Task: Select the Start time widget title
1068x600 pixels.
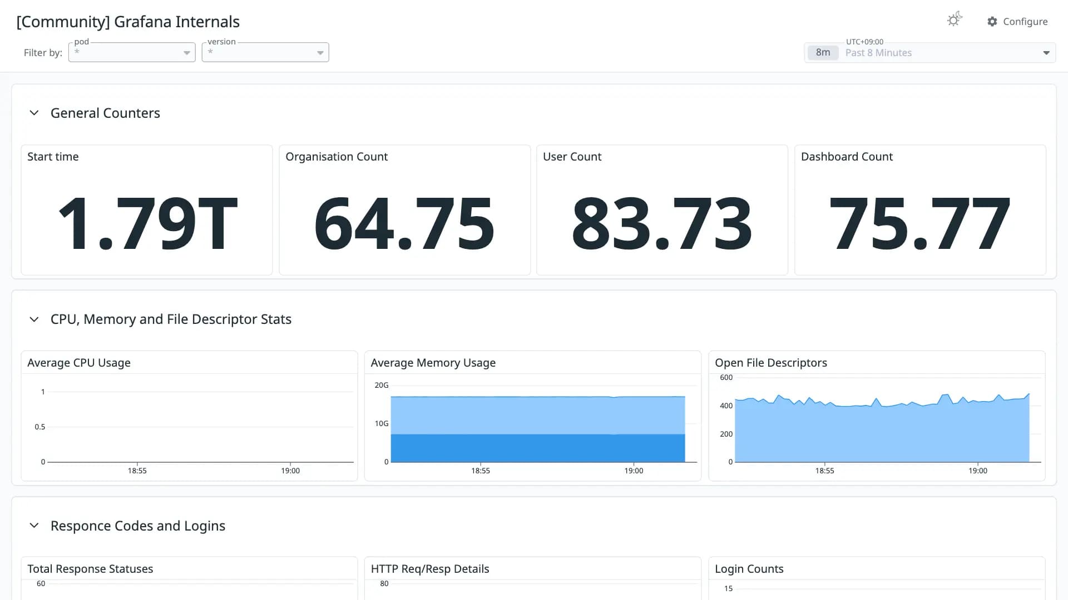Action: pyautogui.click(x=53, y=157)
